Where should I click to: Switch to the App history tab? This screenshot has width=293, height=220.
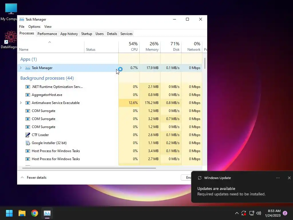click(69, 34)
